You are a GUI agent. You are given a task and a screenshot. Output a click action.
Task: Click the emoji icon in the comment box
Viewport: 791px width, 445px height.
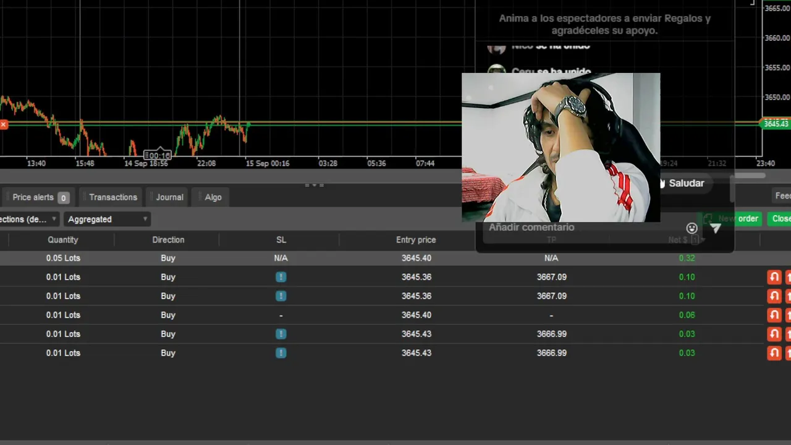[692, 228]
